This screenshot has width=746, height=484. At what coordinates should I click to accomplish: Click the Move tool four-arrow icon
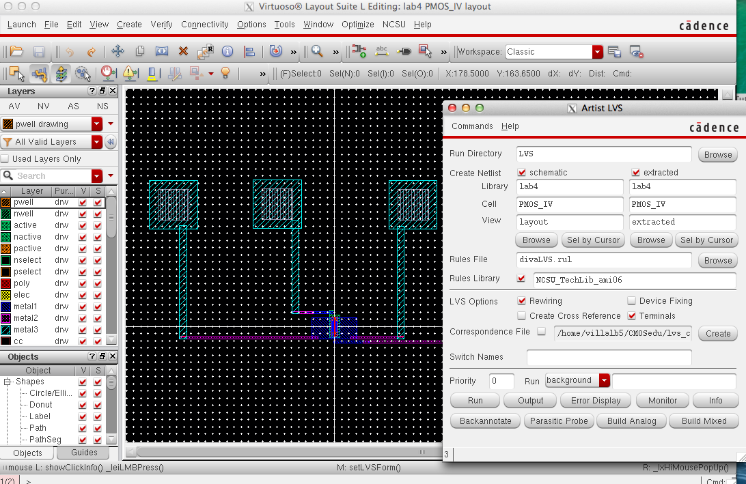(118, 51)
